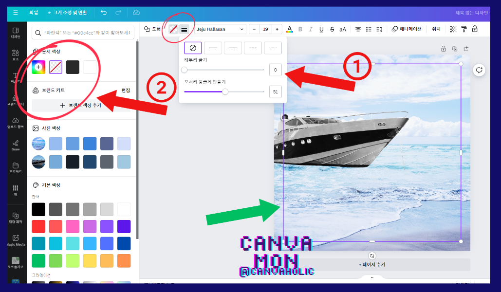Open 대량 제작 sidebar item
This screenshot has width=501, height=292.
pos(16,218)
